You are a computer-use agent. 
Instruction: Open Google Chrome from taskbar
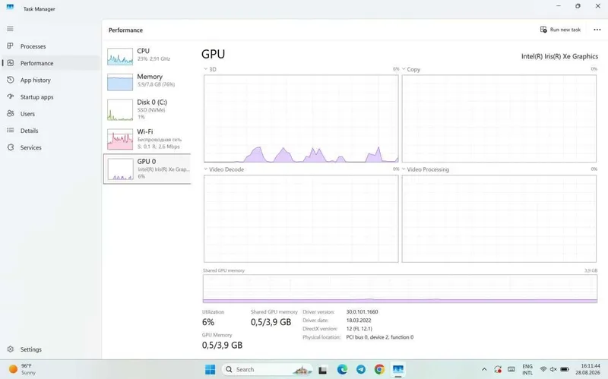[379, 370]
